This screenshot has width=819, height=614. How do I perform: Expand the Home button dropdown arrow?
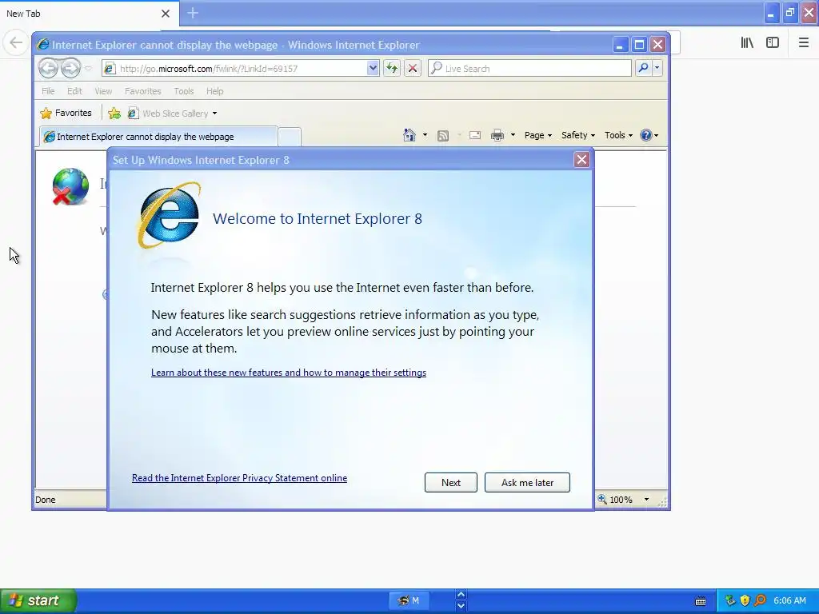[x=425, y=135]
